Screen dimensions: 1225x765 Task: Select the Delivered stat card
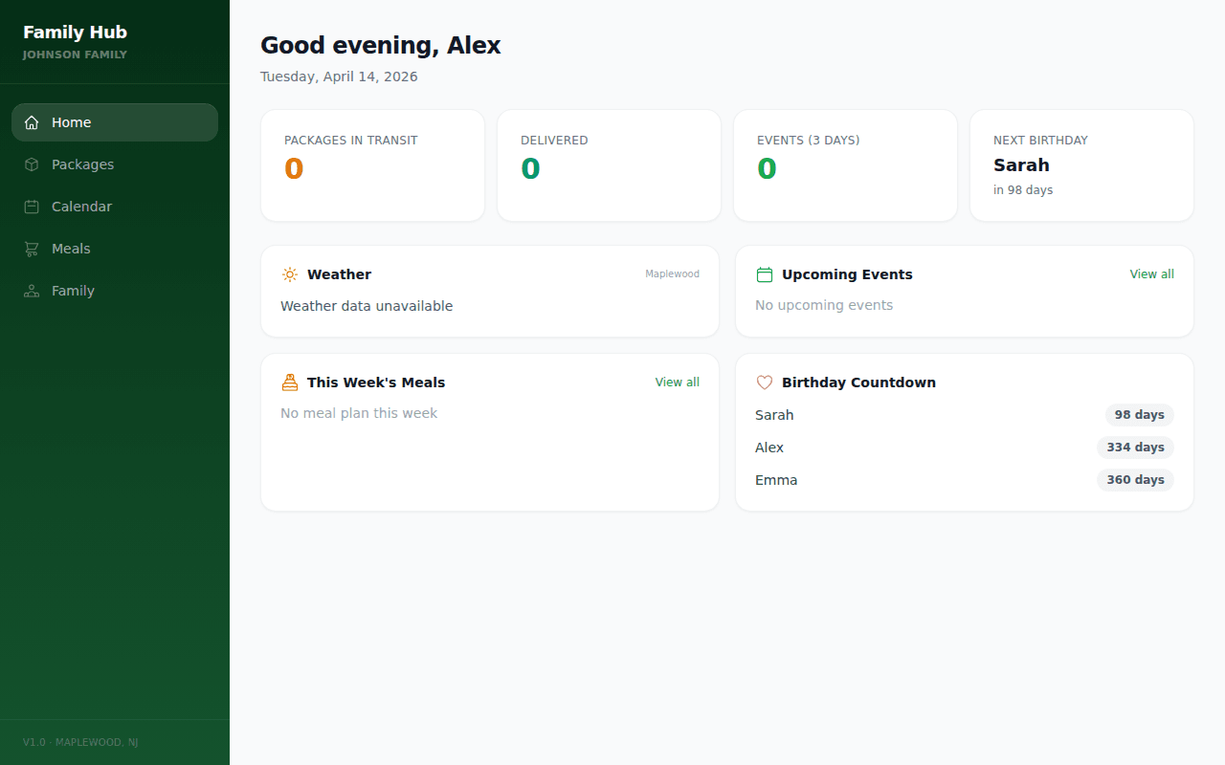pos(609,165)
